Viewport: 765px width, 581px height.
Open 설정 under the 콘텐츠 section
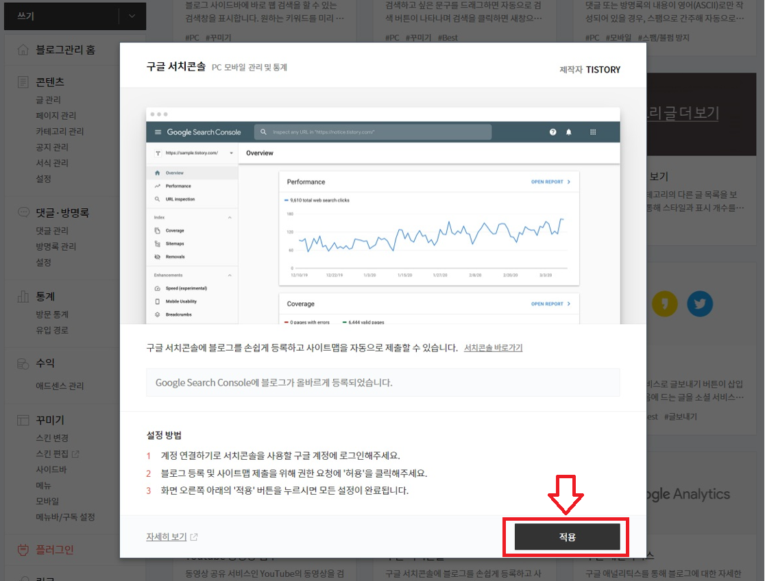43,179
